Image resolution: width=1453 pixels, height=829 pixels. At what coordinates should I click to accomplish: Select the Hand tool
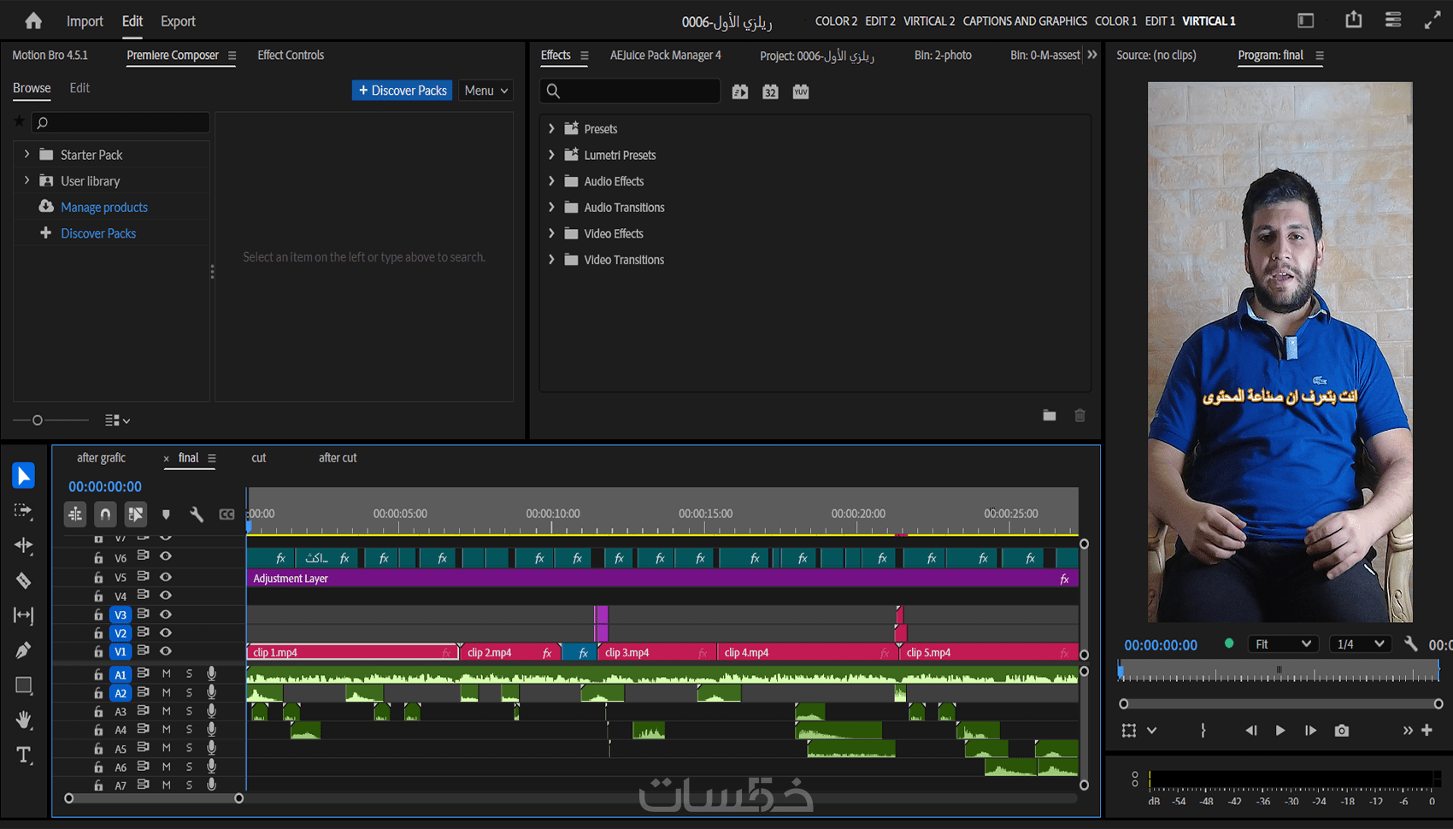(x=23, y=720)
